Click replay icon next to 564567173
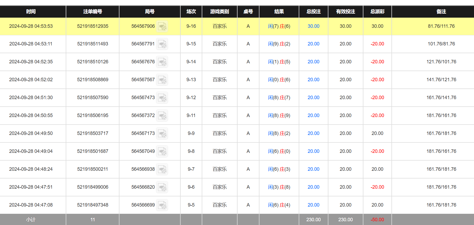 pos(162,134)
